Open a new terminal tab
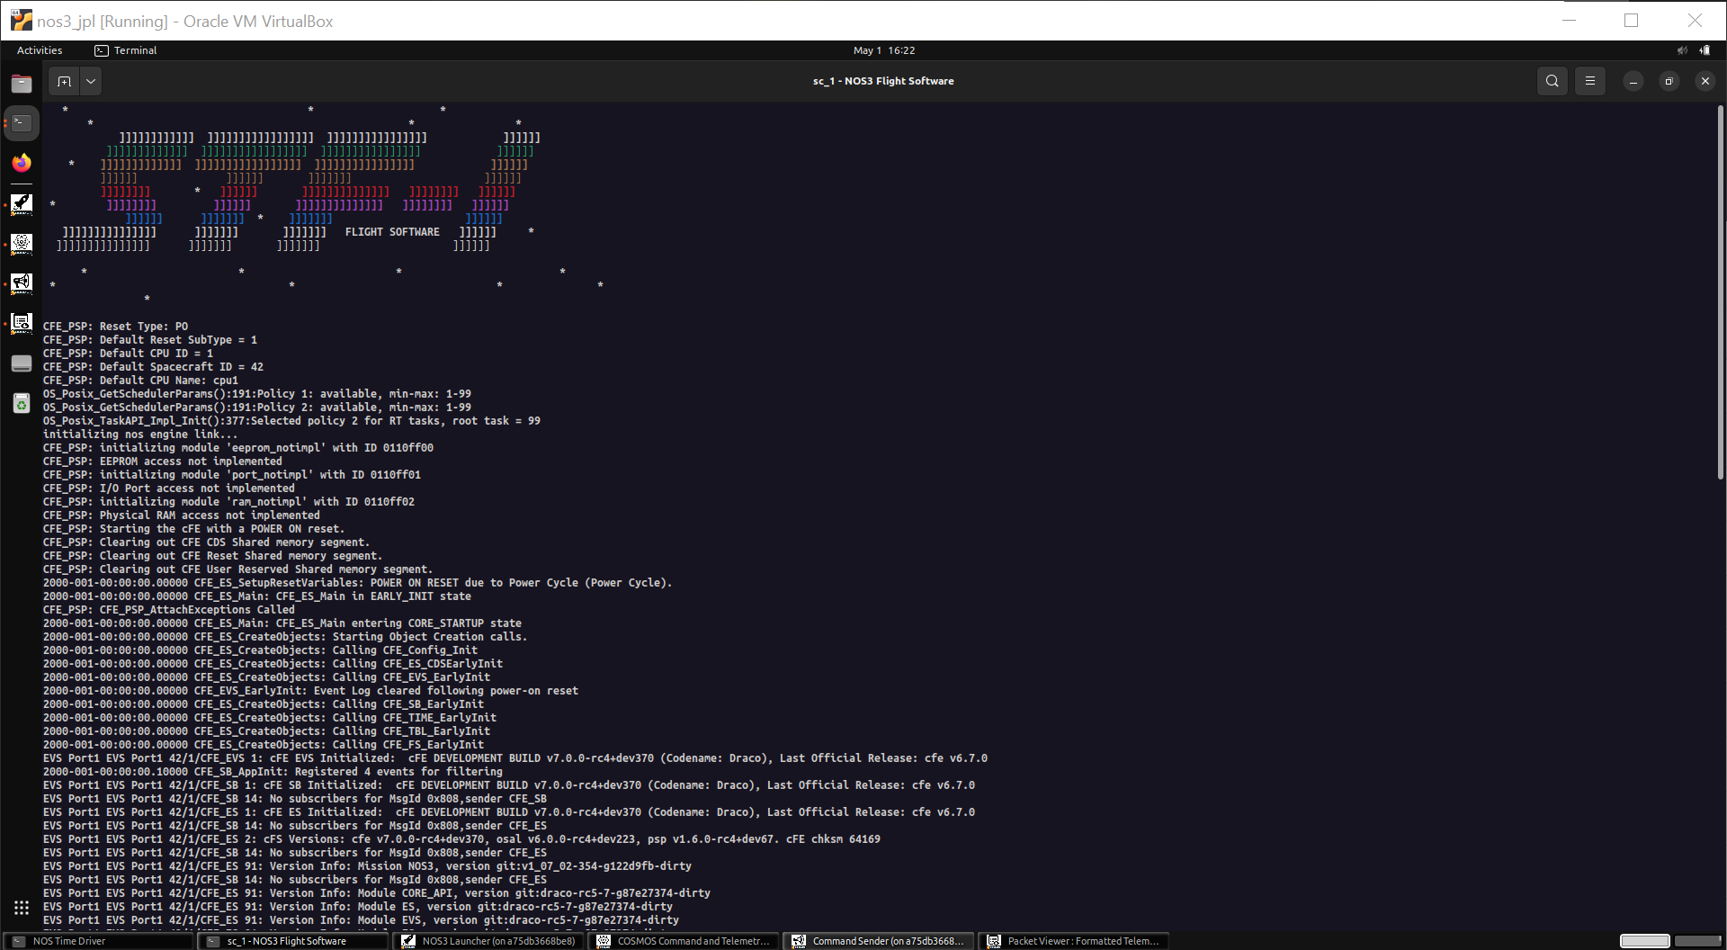The image size is (1727, 950). pos(64,81)
